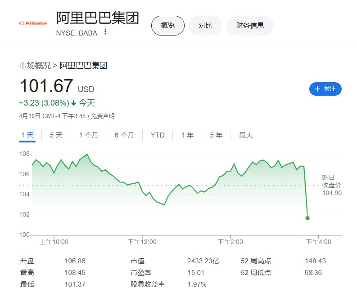Select the 6 个月 time range
Image resolution: width=357 pixels, height=297 pixels.
click(x=124, y=135)
